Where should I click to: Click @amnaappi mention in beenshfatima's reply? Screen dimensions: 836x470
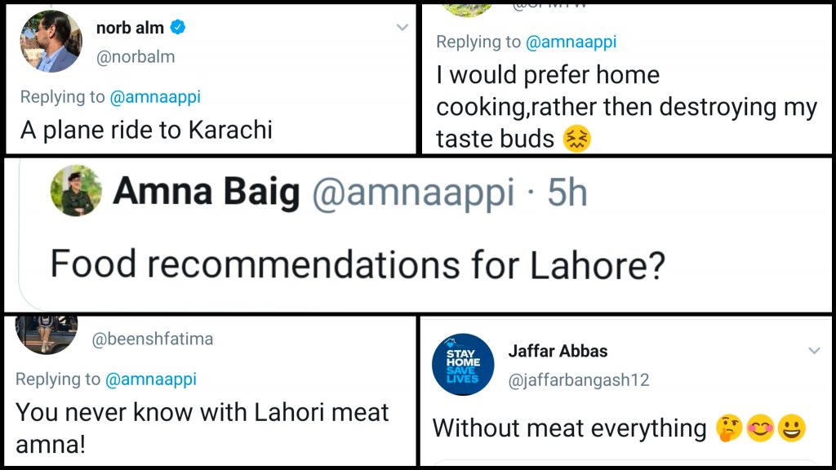pyautogui.click(x=150, y=379)
